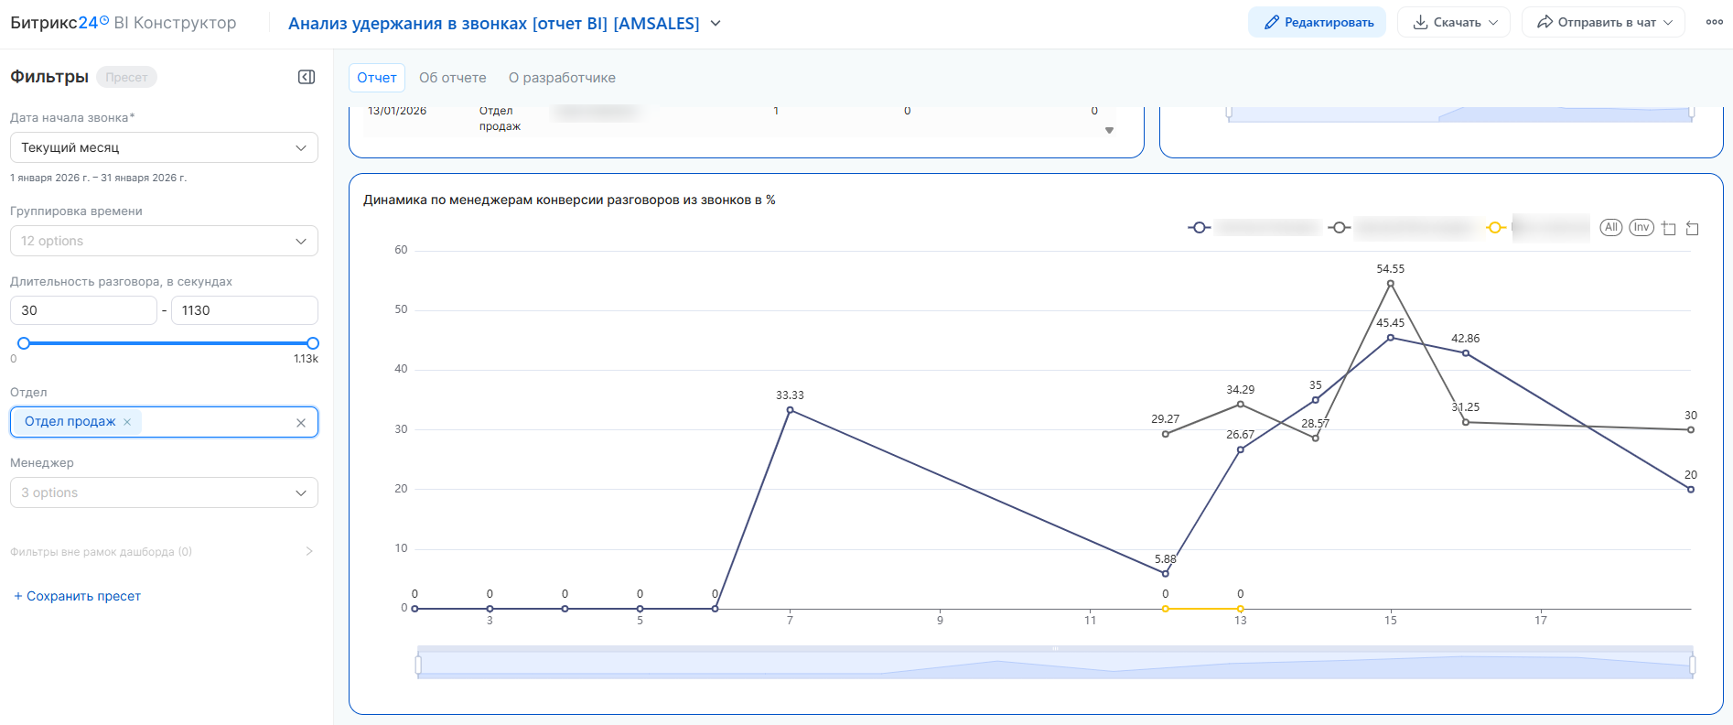
Task: Click the pencil icon in Редактировать
Action: point(1271,22)
